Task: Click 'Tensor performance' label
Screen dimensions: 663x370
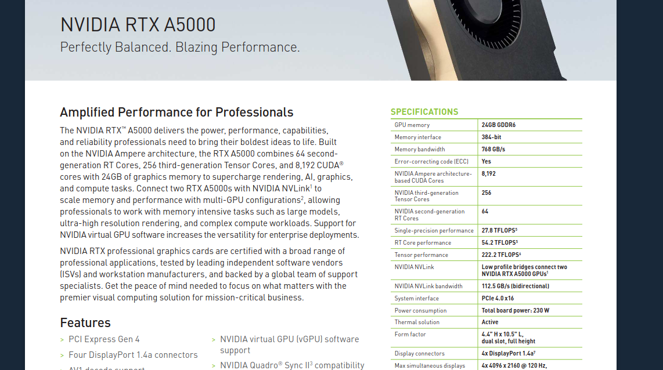Action: click(x=421, y=255)
